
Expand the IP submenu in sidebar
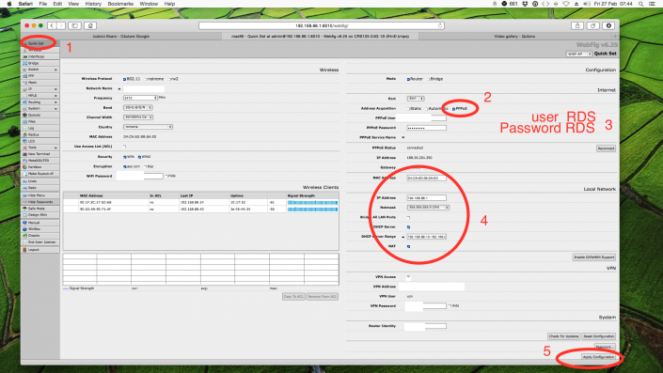point(40,89)
